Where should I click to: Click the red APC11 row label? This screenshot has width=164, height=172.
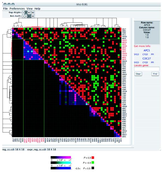(x=124, y=42)
